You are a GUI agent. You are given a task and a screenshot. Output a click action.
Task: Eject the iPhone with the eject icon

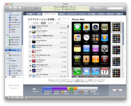20,50
